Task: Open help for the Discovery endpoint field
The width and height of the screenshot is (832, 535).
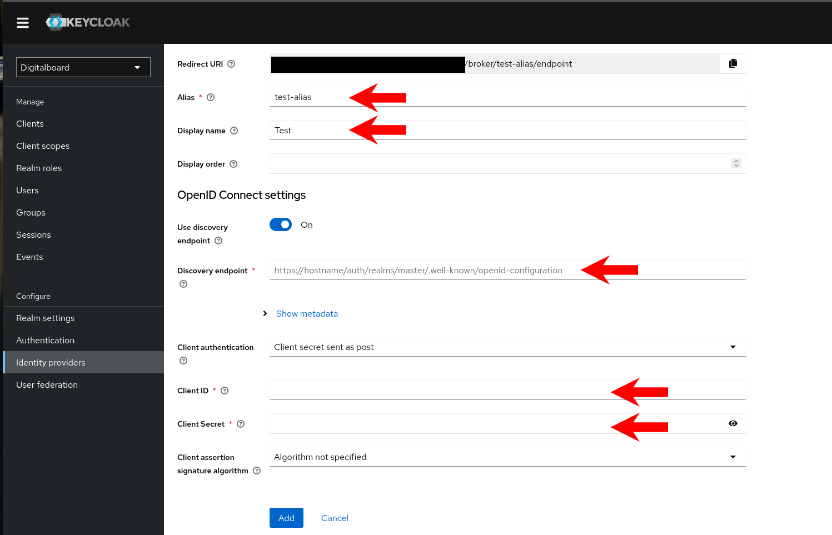Action: pos(183,284)
